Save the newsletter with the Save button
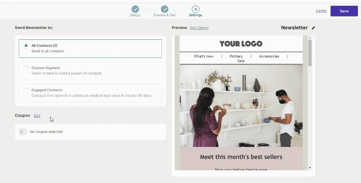This screenshot has width=361, height=183. click(344, 11)
